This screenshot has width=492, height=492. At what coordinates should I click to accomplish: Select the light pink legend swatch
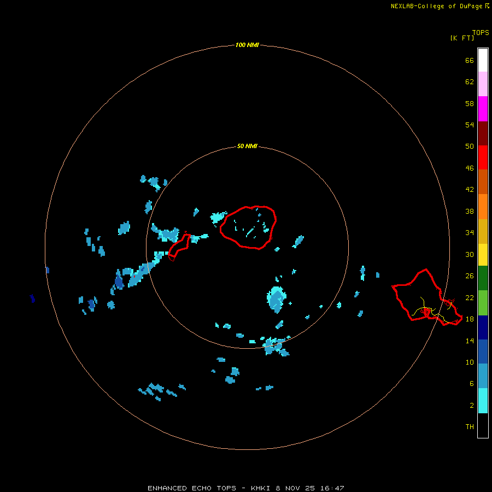pyautogui.click(x=483, y=84)
